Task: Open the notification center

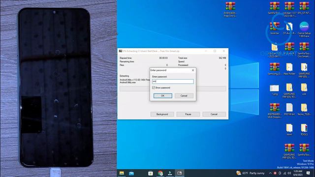Action: click(x=309, y=173)
